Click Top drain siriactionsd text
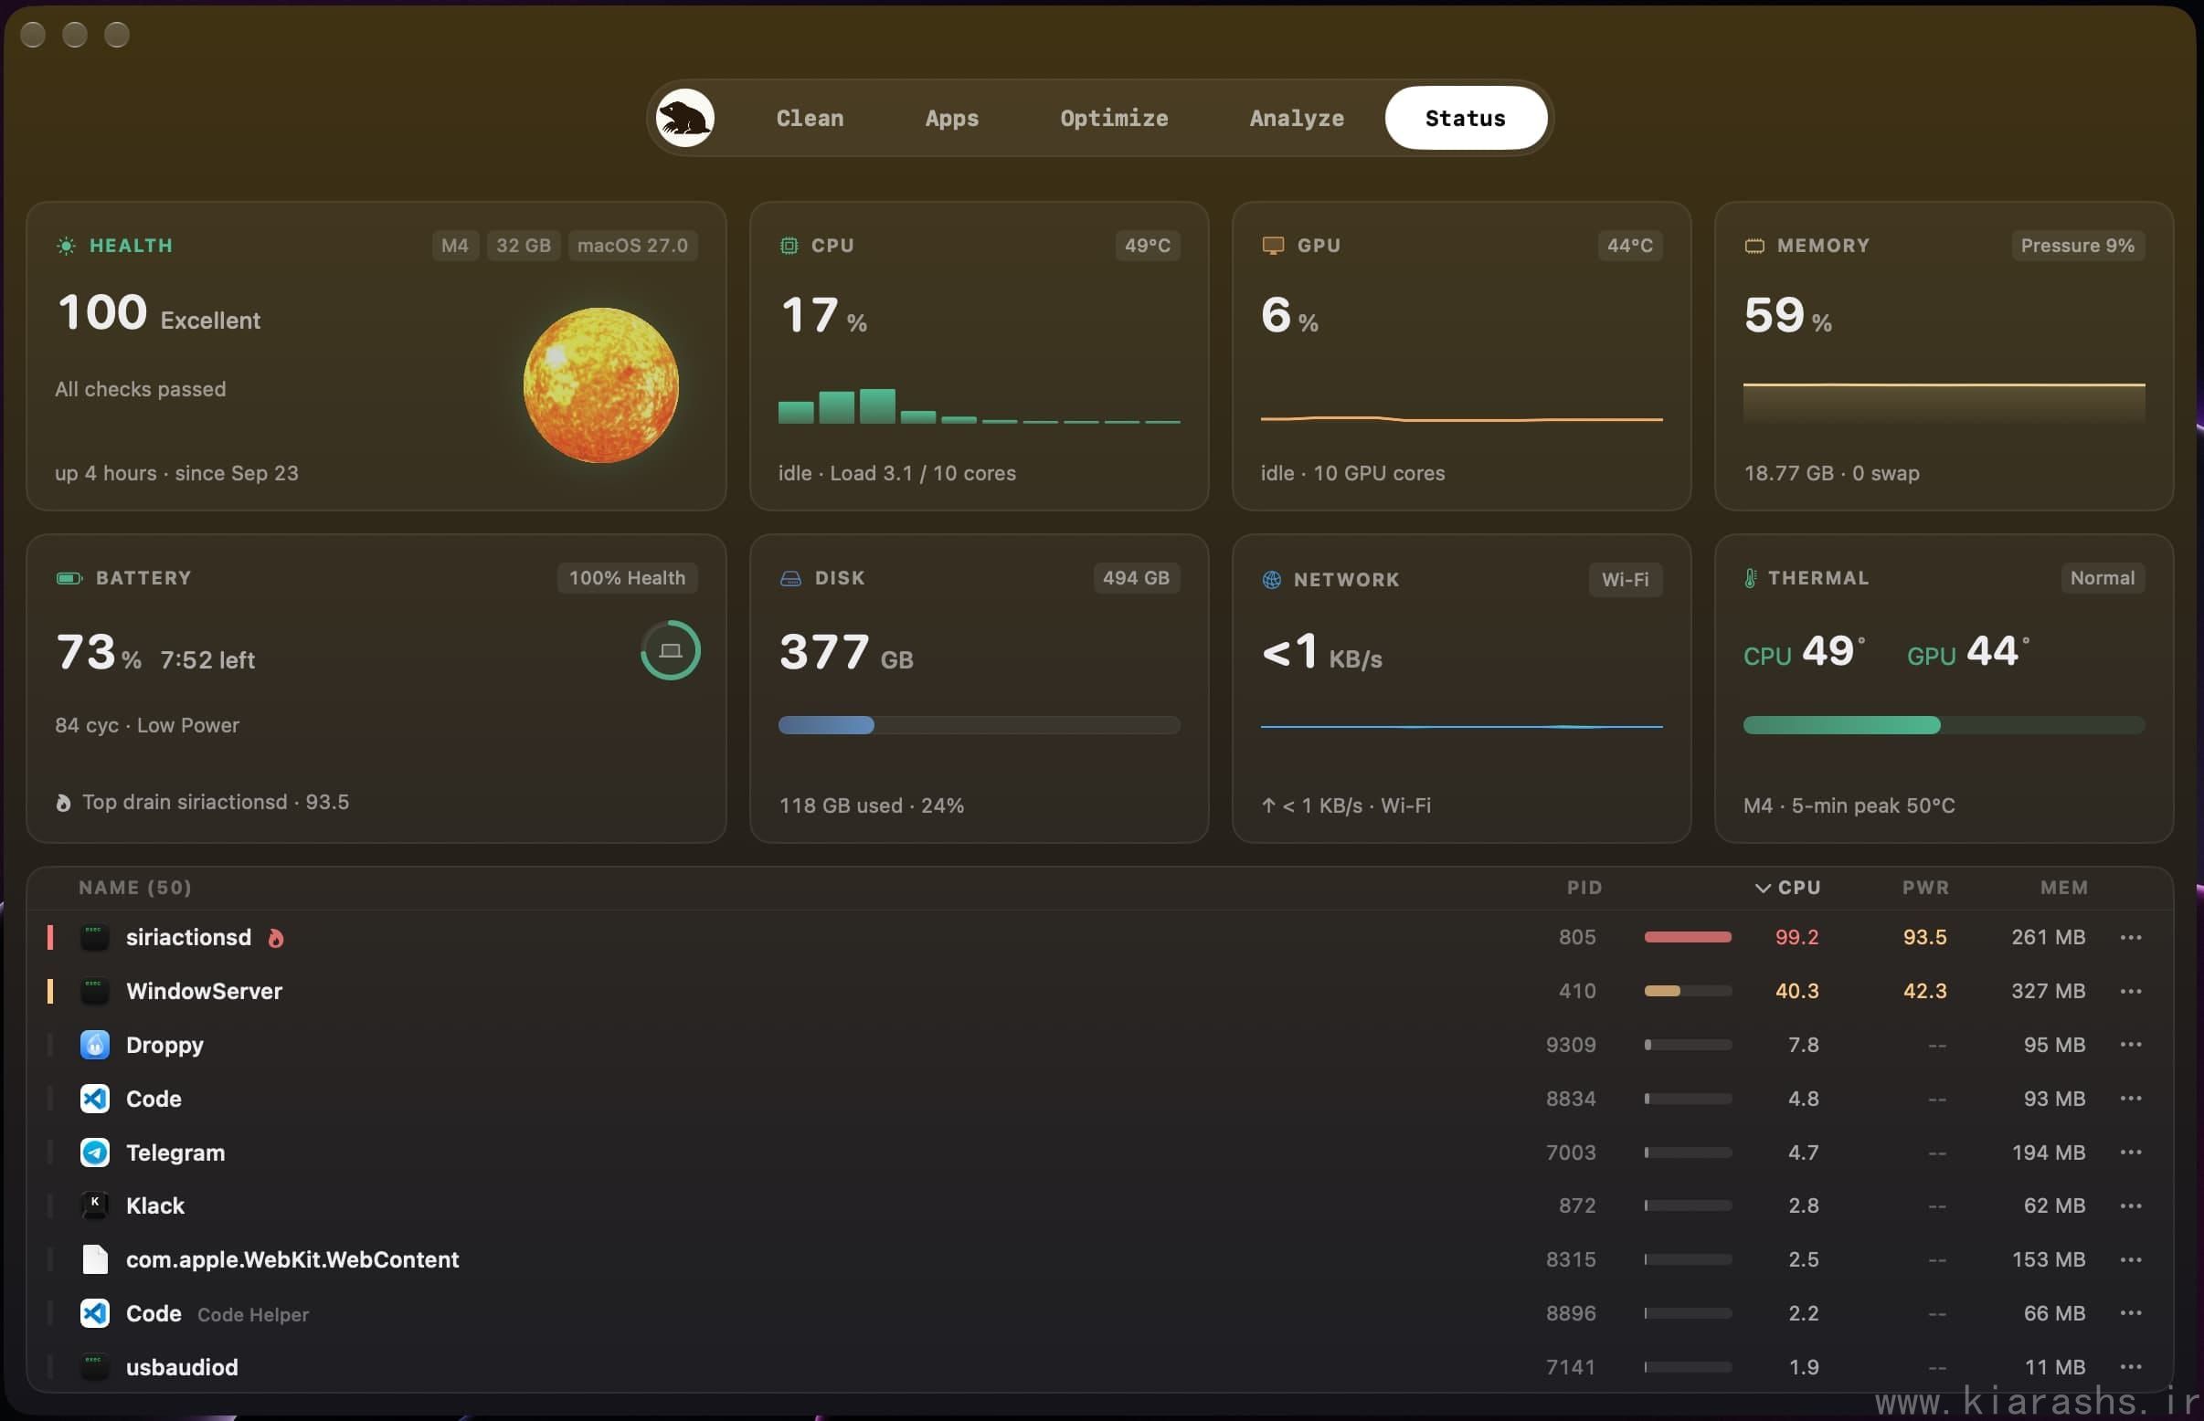This screenshot has height=1421, width=2204. (216, 803)
